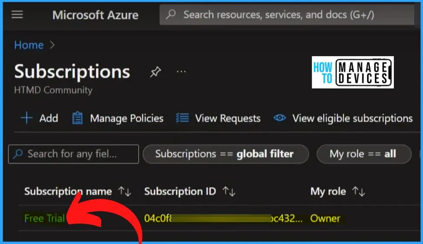Open the more options ellipsis beside Subscriptions
Screen dimensions: 423x244
(181, 72)
